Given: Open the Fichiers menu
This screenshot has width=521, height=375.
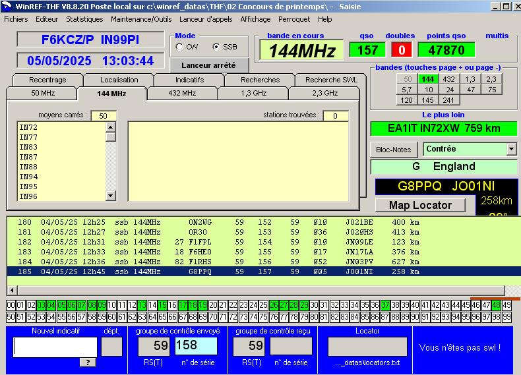Looking at the screenshot, I should [16, 19].
